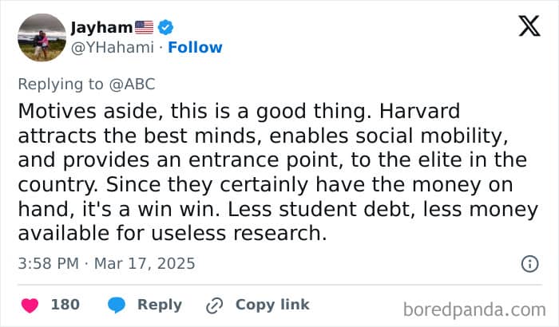Viewport: 559px width, 327px height.
Task: Open the tweet info circle icon
Action: point(529,262)
